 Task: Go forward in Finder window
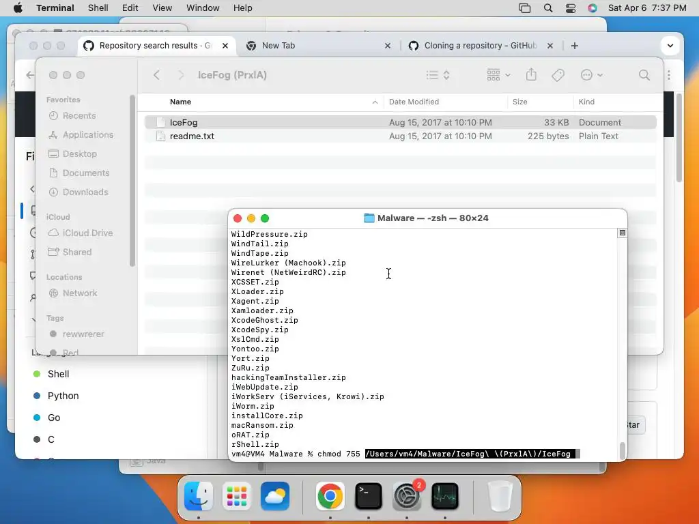click(x=181, y=75)
